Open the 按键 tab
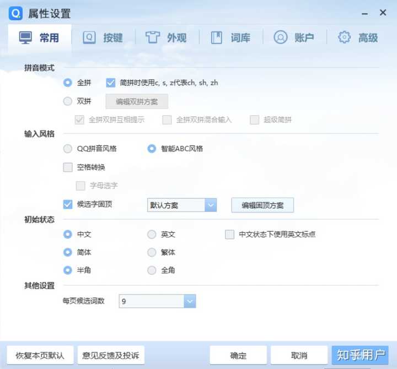This screenshot has width=397, height=369. pos(103,37)
